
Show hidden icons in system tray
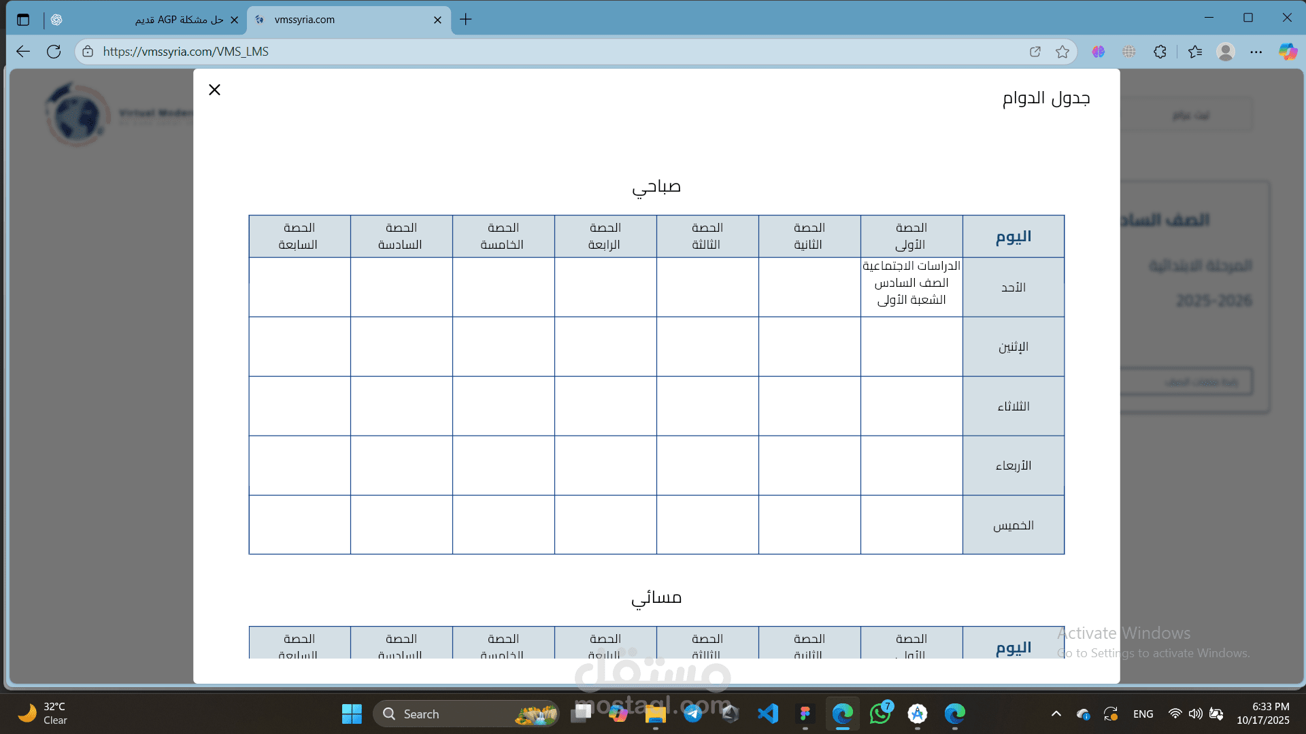pos(1056,714)
